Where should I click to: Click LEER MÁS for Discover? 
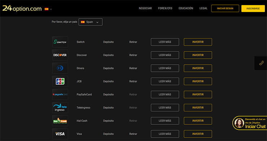click(x=165, y=55)
